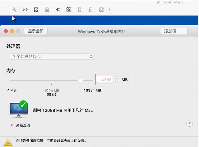Click the network adapter icon in toolbar
The height and width of the screenshot is (147, 199).
[25, 10]
